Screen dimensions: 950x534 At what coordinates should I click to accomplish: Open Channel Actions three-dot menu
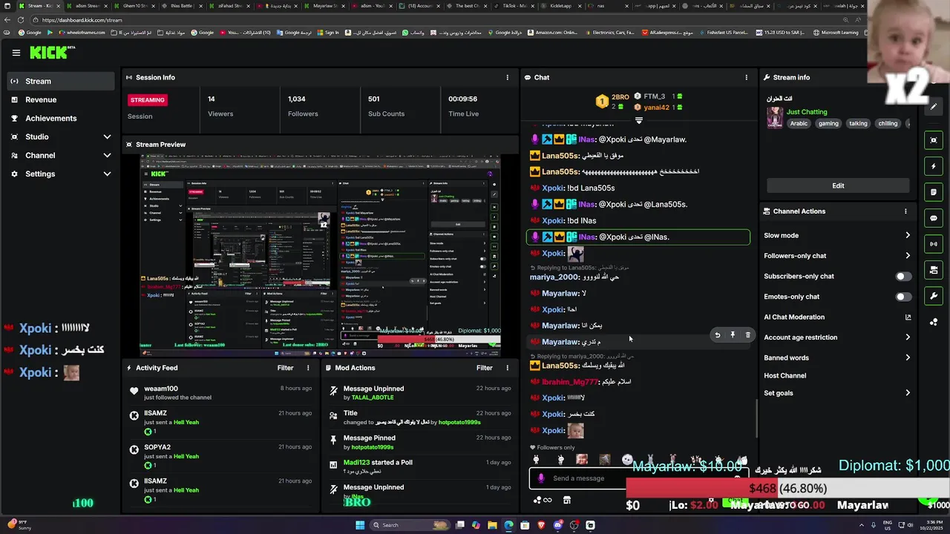(905, 211)
